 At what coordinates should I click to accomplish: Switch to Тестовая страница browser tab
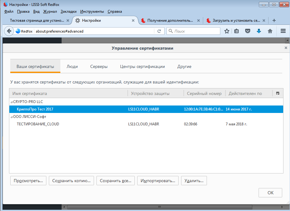[37, 20]
